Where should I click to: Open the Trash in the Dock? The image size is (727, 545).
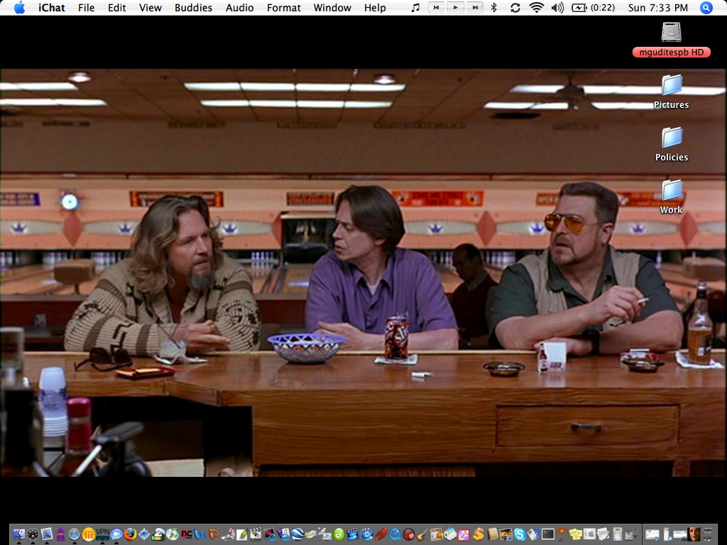[708, 534]
